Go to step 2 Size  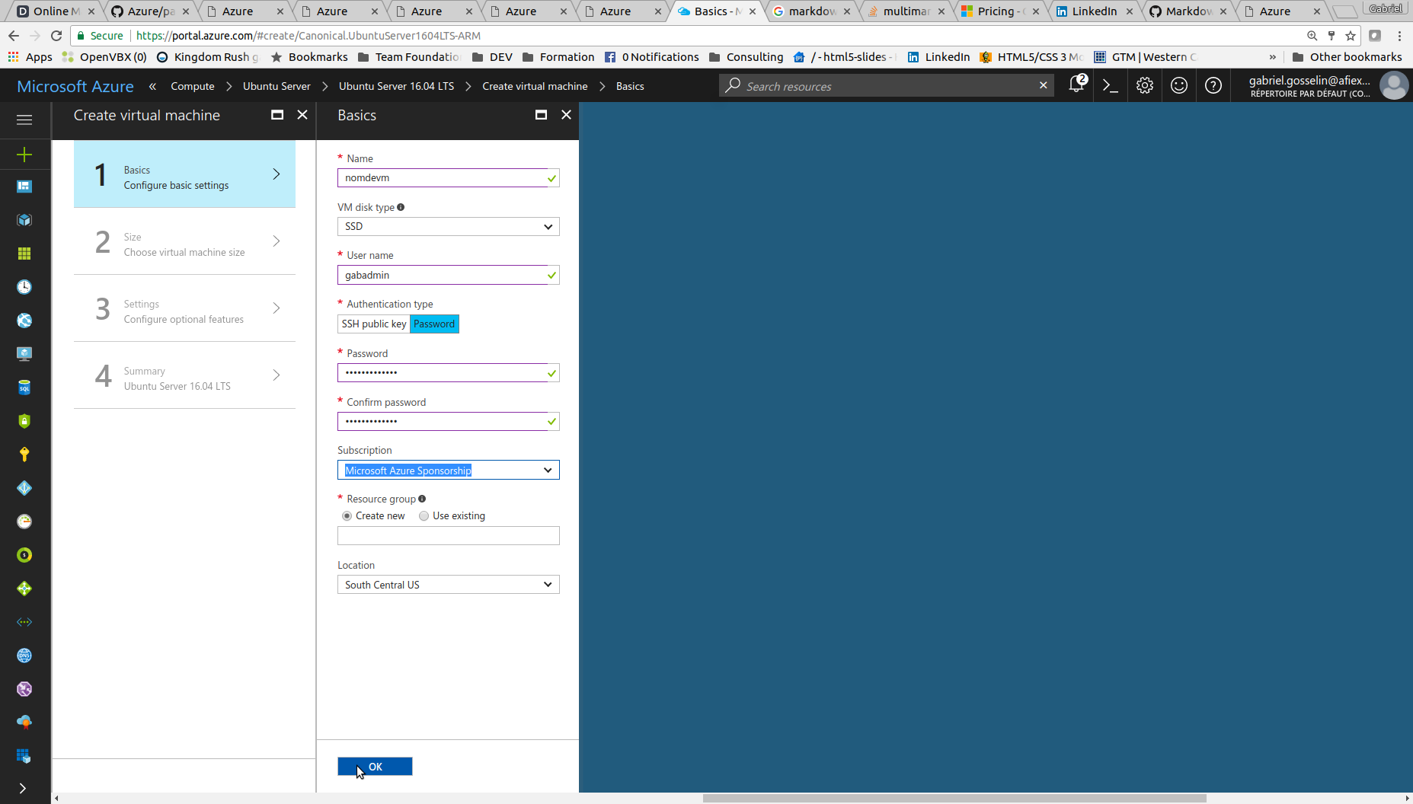pos(184,242)
